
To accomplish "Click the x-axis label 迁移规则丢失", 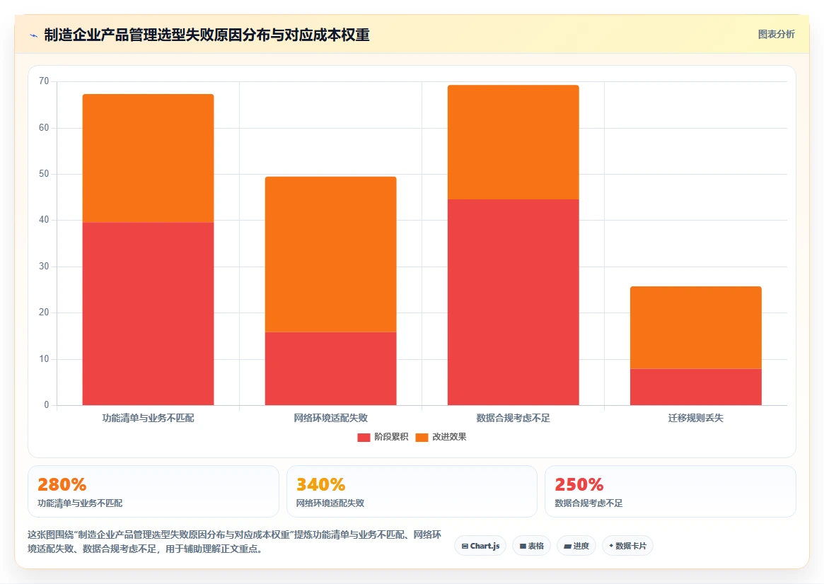I will pos(696,418).
